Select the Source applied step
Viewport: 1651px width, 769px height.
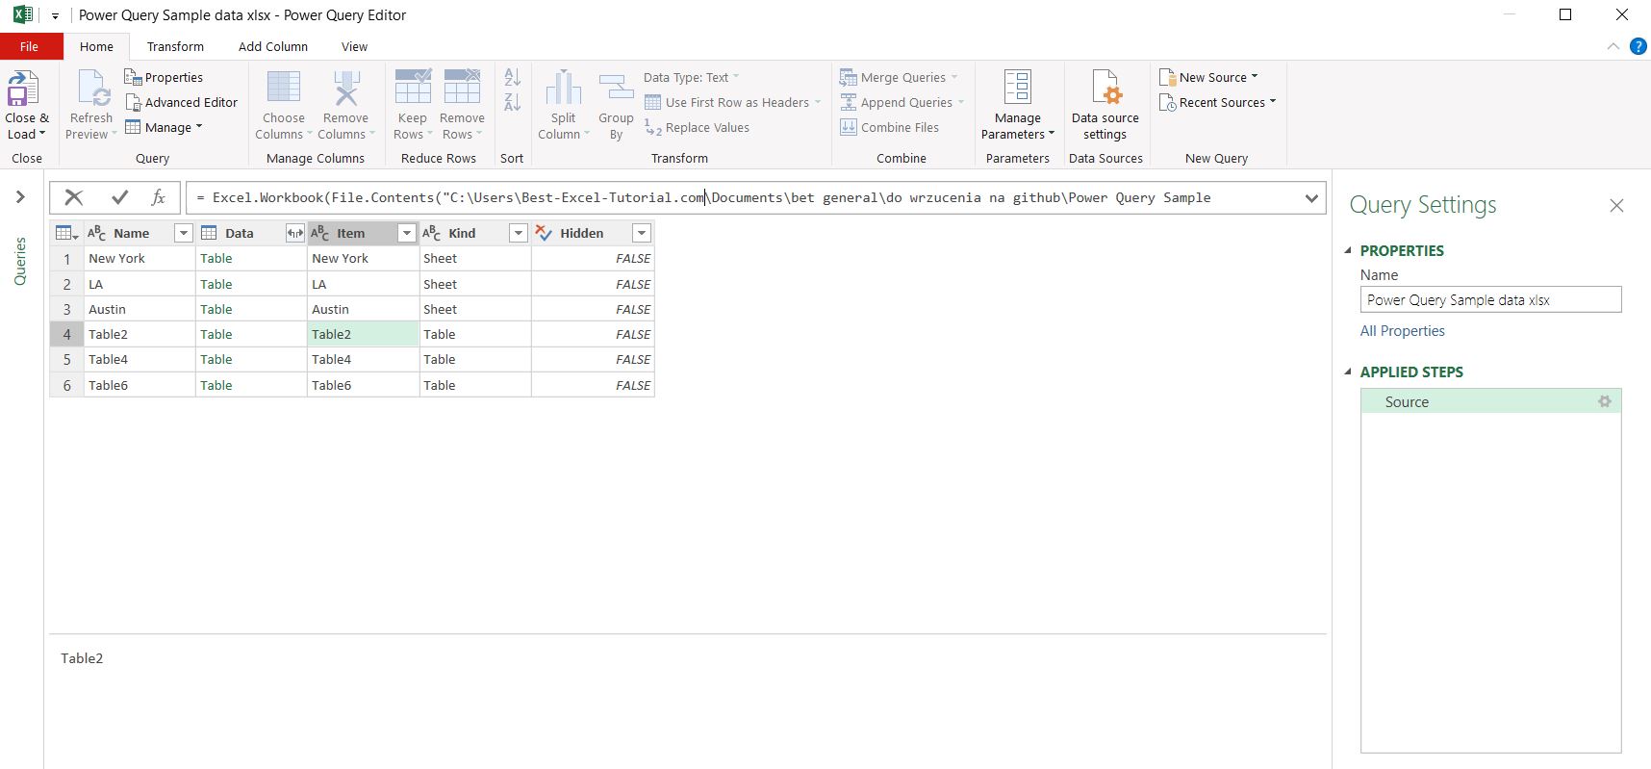pos(1490,401)
